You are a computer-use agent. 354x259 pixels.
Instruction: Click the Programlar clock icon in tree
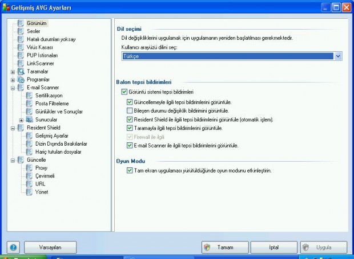click(x=21, y=80)
